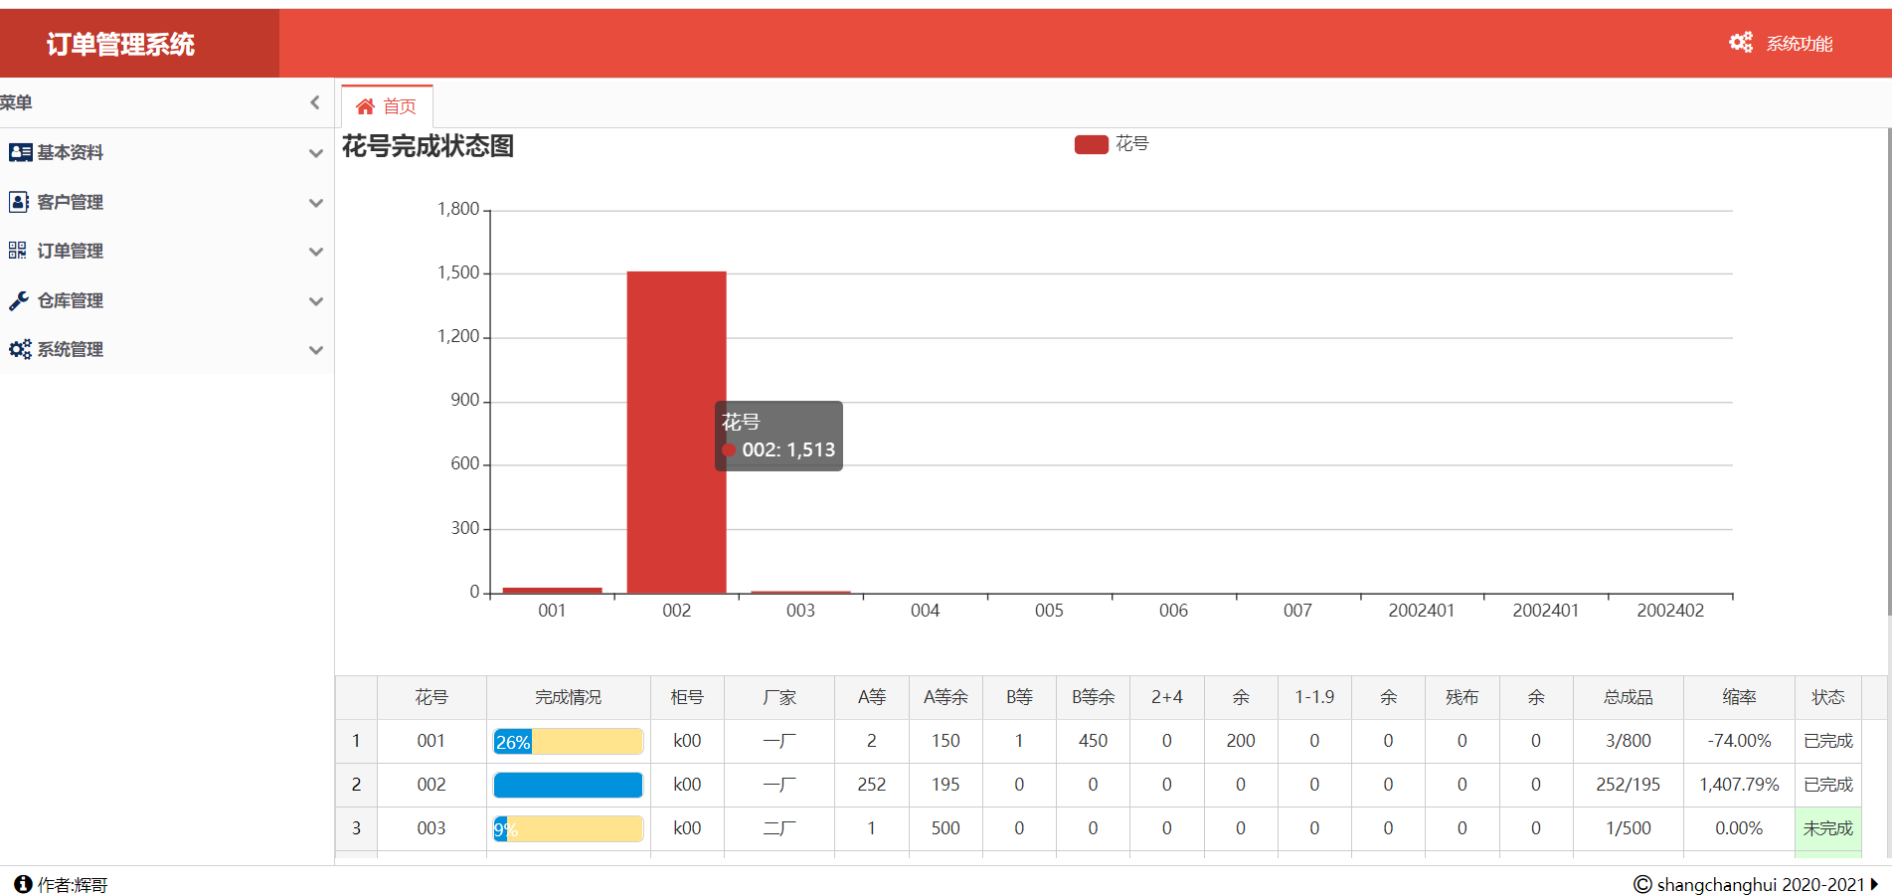Screen dimensions: 1892x895
Task: Expand the 系统管理 menu chevron
Action: [316, 350]
